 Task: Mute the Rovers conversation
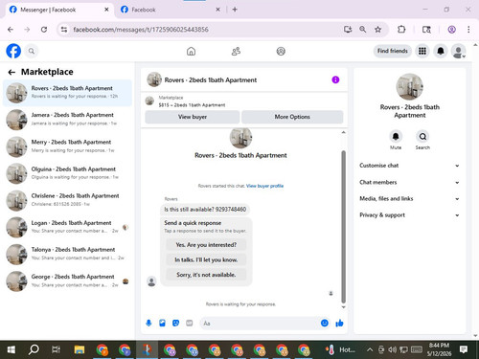point(396,137)
